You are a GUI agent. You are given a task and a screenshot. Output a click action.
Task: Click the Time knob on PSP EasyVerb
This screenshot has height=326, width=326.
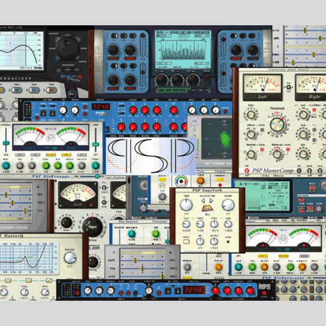coord(186,205)
